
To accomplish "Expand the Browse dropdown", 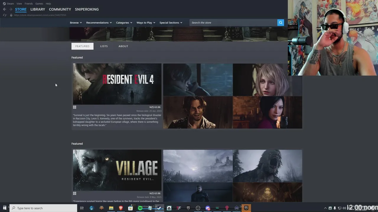I will click(76, 23).
